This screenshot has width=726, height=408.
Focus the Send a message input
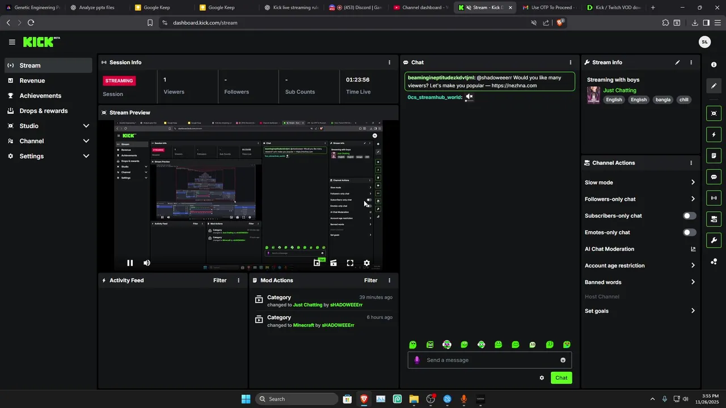[x=489, y=360]
